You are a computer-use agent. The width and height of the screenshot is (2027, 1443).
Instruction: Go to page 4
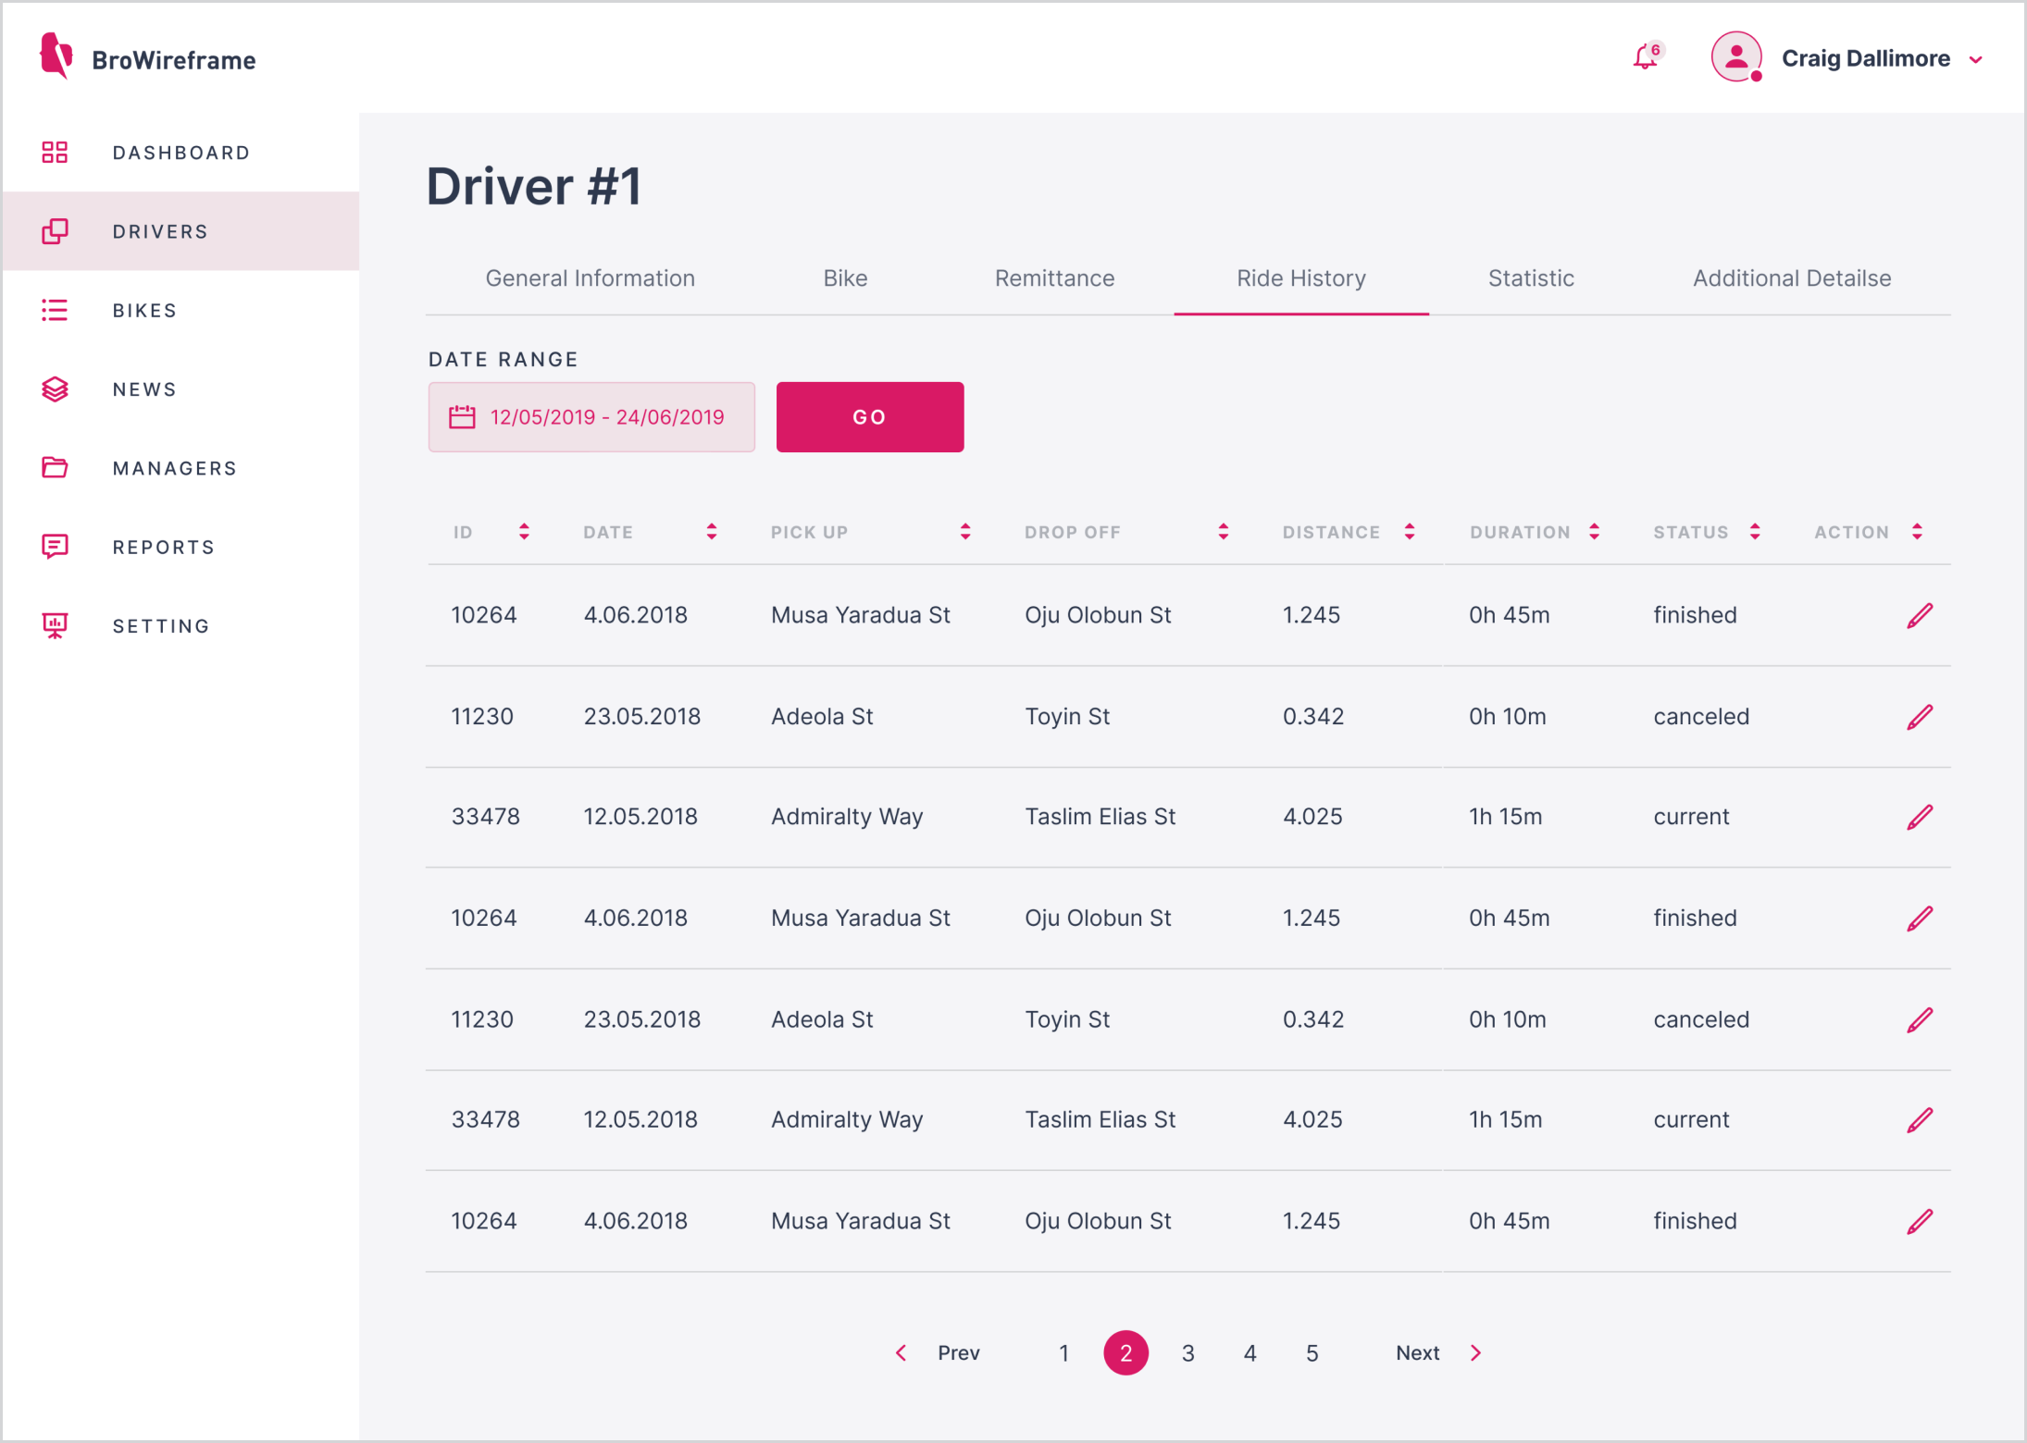click(1250, 1353)
